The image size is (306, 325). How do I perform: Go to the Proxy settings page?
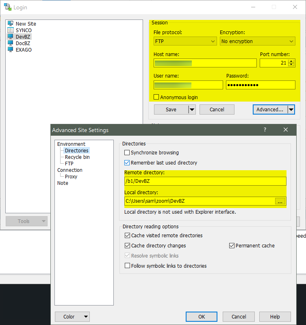coord(71,177)
